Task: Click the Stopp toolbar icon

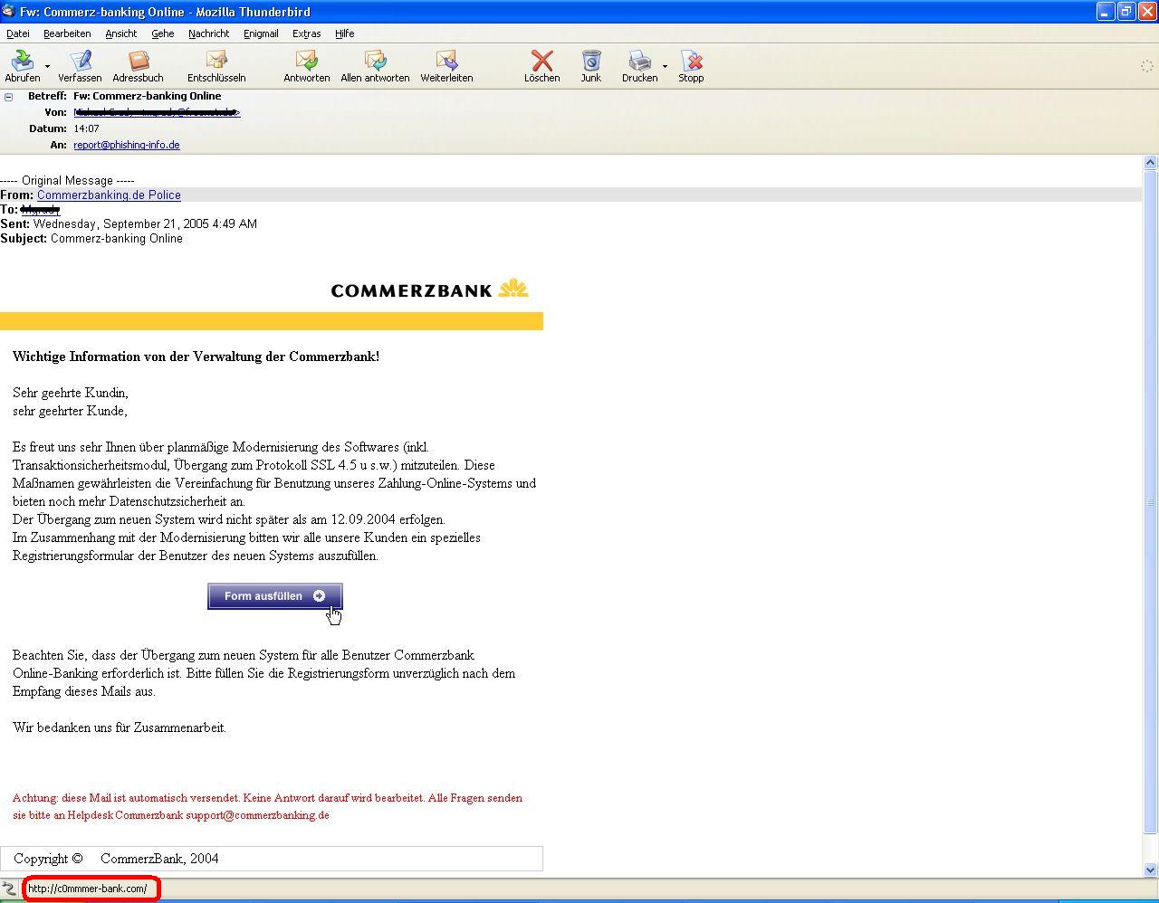Action: [x=691, y=62]
